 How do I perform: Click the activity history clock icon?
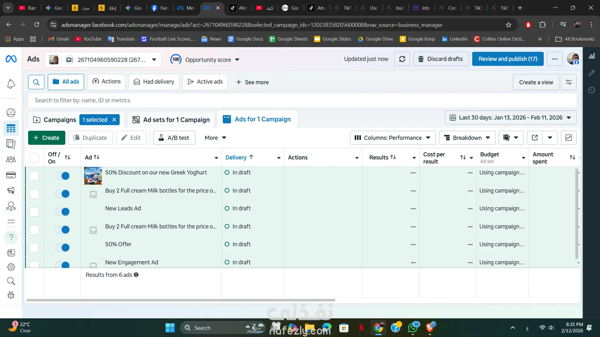coord(591,90)
